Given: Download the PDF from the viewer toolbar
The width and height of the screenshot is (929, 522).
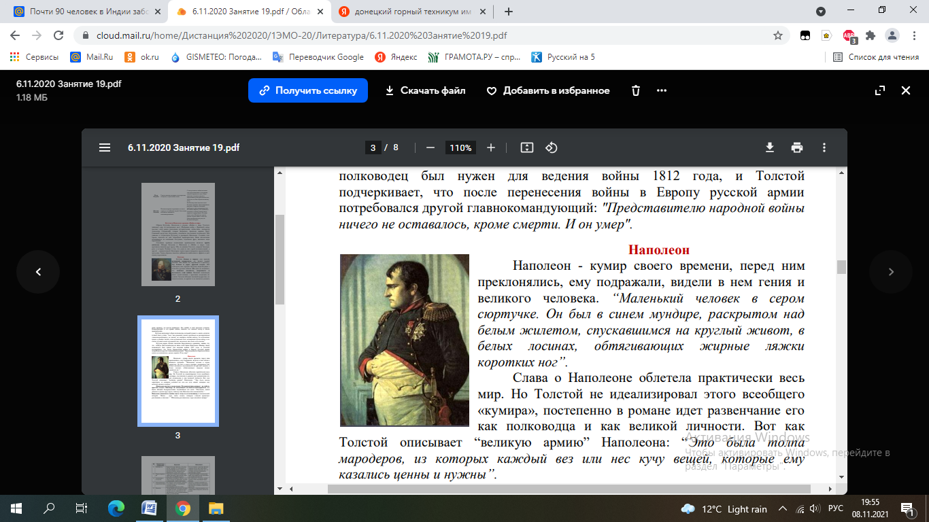Looking at the screenshot, I should point(770,147).
